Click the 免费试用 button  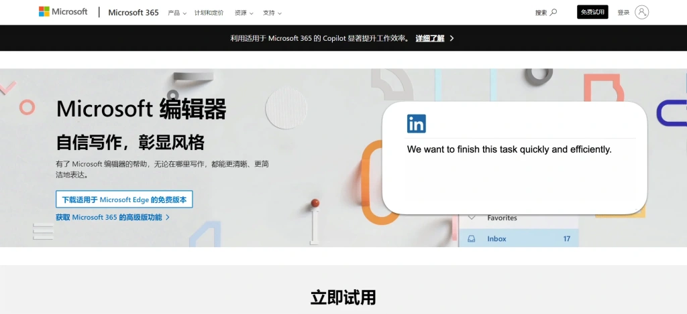tap(592, 12)
